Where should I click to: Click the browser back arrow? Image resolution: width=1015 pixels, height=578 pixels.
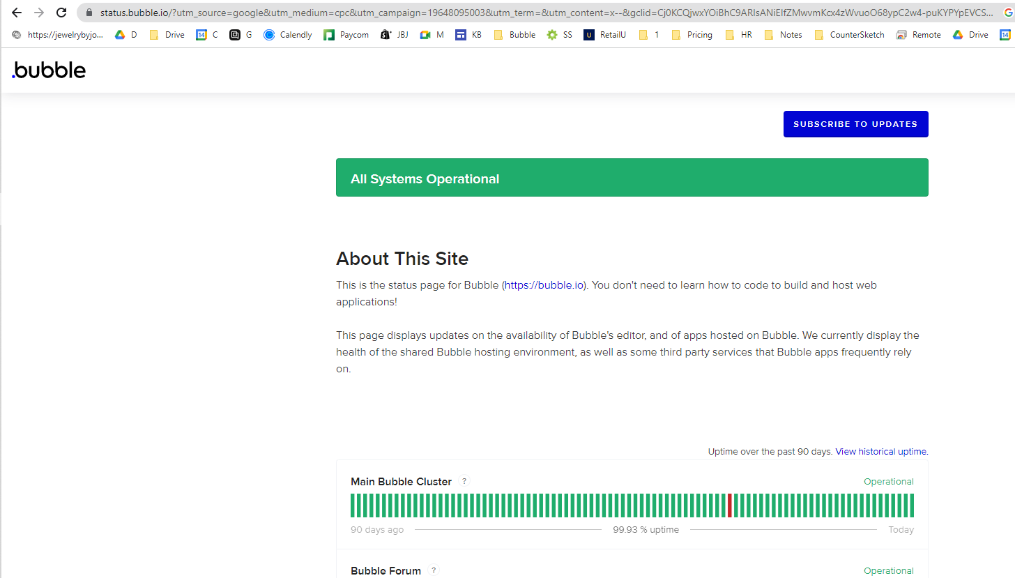[x=17, y=13]
